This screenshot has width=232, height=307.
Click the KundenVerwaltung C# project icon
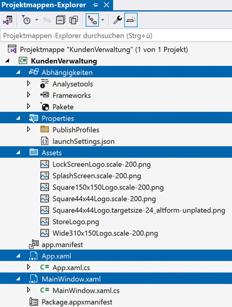pyautogui.click(x=23, y=61)
